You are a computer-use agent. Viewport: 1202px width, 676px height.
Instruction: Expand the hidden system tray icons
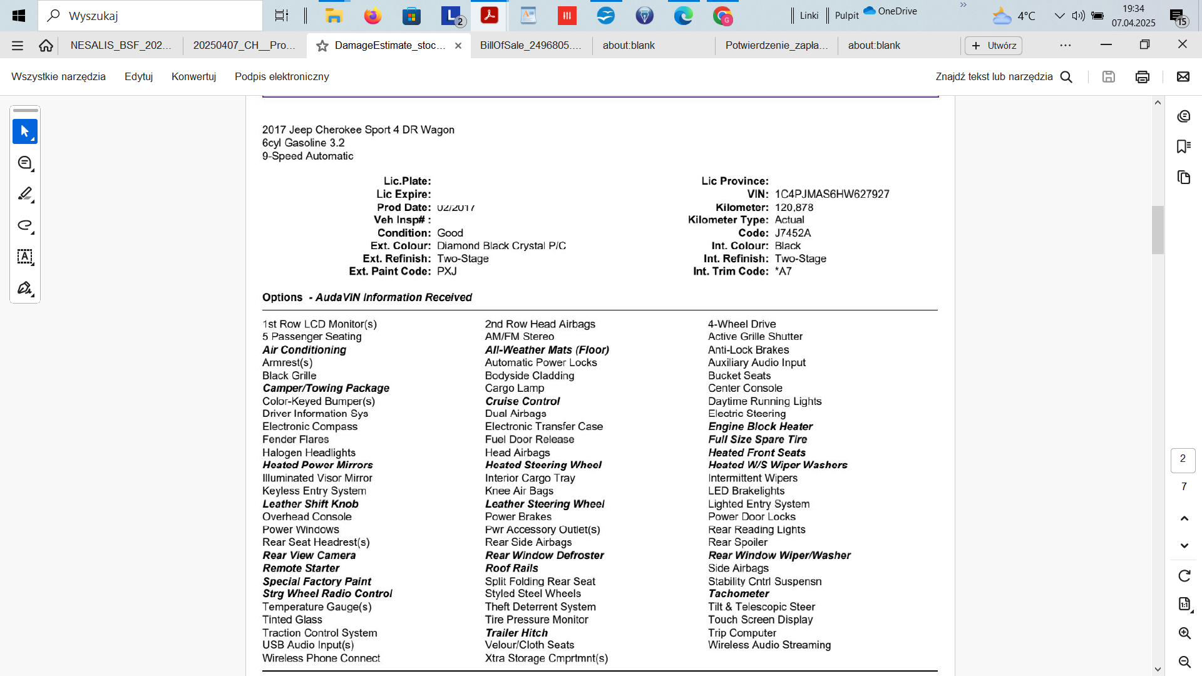(x=1059, y=16)
